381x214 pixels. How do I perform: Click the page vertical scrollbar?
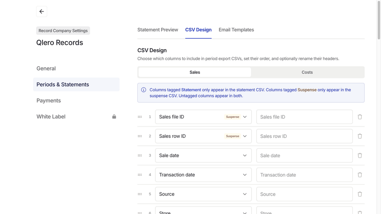379,20
